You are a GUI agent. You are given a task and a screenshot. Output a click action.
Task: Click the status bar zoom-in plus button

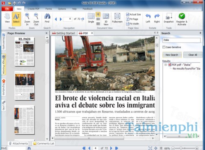pyautogui.click(x=197, y=148)
